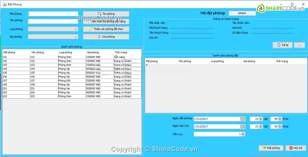Click the Đặt phòng confirm button

point(271,148)
